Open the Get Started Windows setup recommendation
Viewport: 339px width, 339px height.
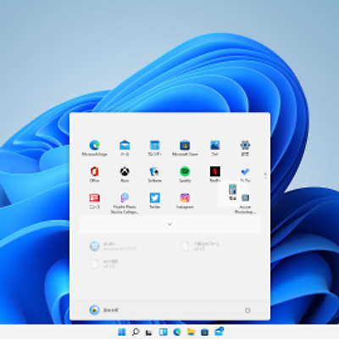pos(113,246)
